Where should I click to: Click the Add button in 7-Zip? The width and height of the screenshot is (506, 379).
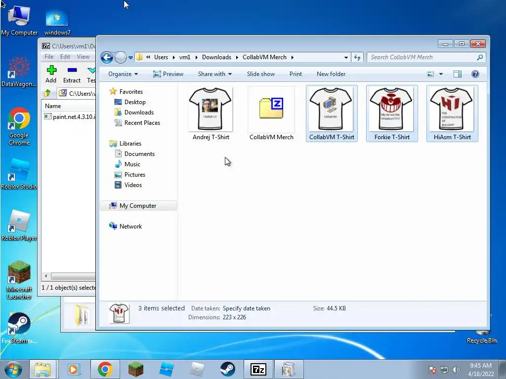click(51, 74)
